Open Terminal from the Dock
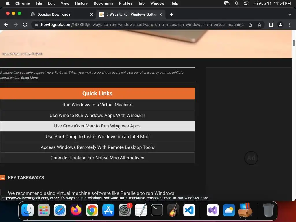 point(157,210)
